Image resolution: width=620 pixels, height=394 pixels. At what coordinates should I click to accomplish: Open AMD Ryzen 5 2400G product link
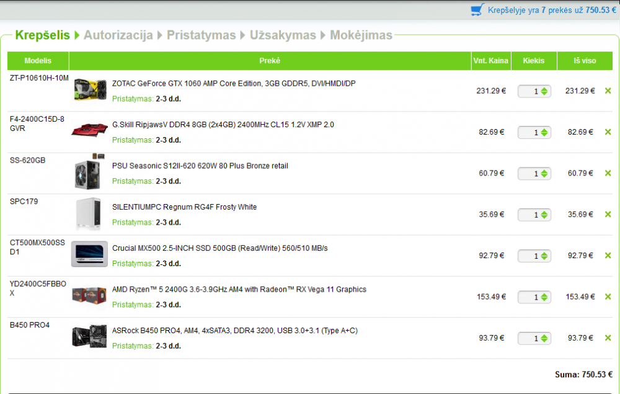coord(239,289)
